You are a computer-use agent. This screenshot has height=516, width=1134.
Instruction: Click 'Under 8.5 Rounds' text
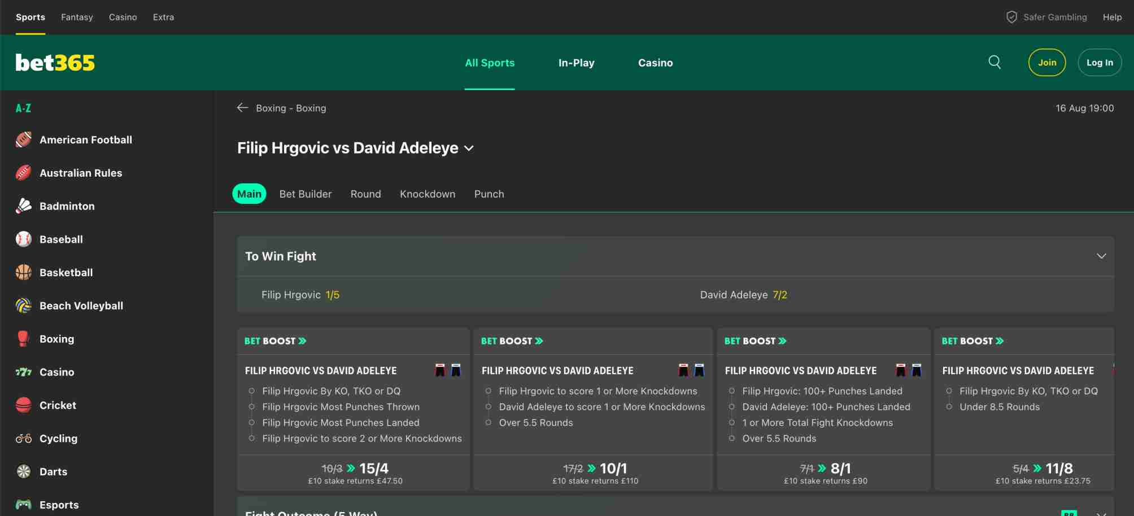pos(1000,406)
